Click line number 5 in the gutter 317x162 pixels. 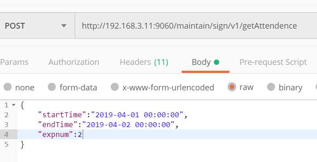(x=6, y=145)
